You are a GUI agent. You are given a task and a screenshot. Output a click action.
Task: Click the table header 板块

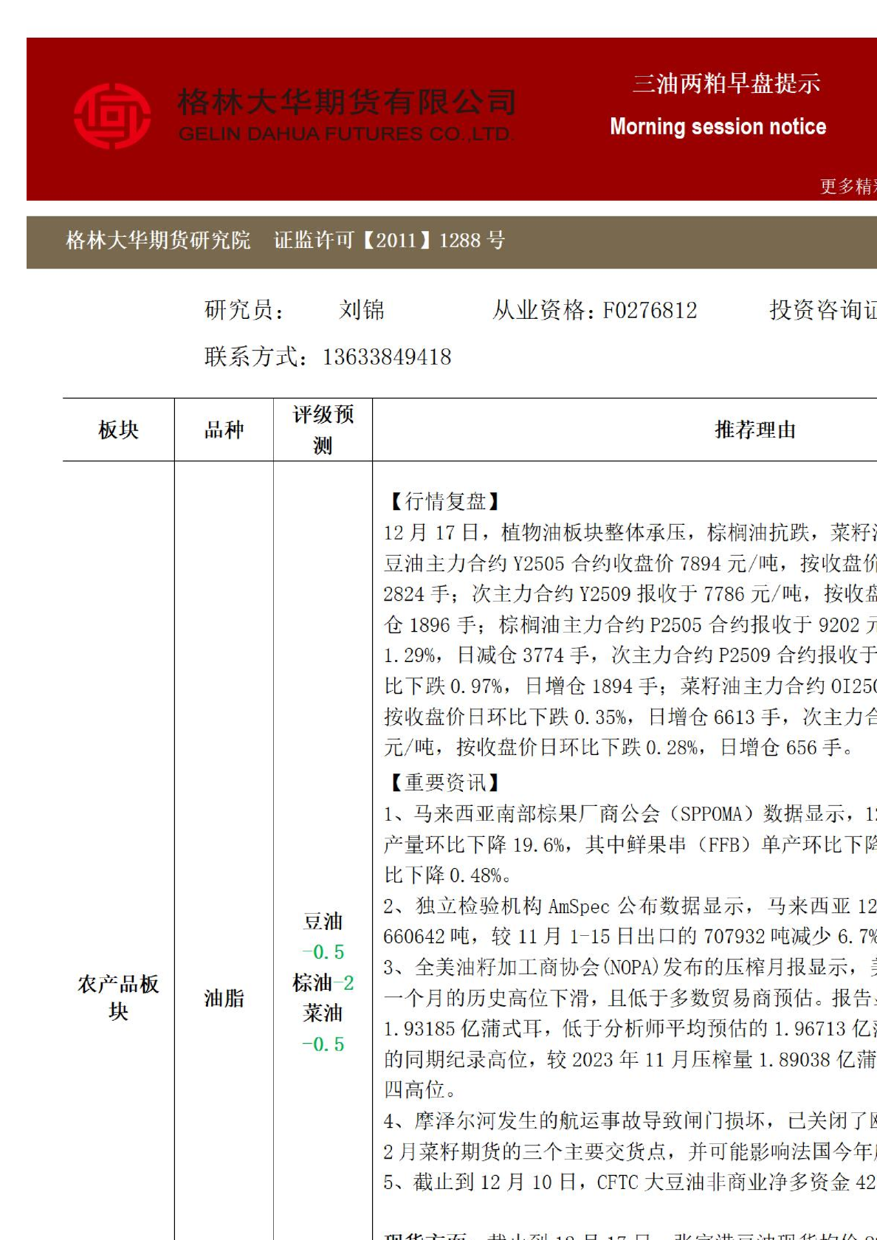118,430
